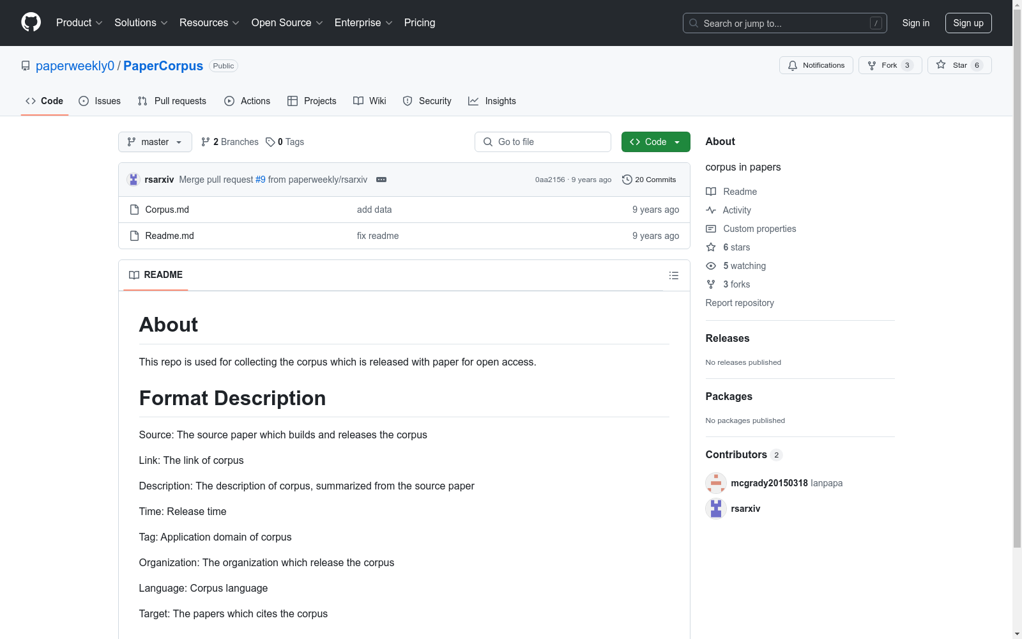The height and width of the screenshot is (639, 1022).
Task: Click the Sign up button
Action: coord(968,23)
